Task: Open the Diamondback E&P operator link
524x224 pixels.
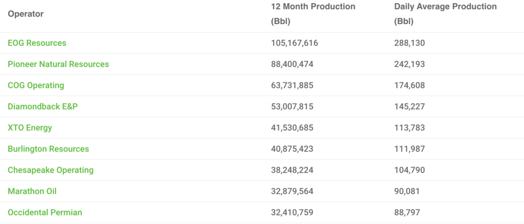Action: [x=42, y=107]
